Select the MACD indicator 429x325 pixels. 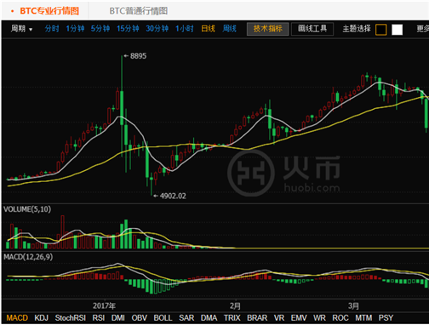tap(17, 318)
